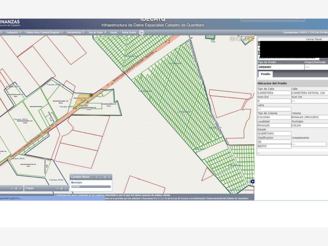
Task: Click the Num Ext field
Action: (x=274, y=101)
